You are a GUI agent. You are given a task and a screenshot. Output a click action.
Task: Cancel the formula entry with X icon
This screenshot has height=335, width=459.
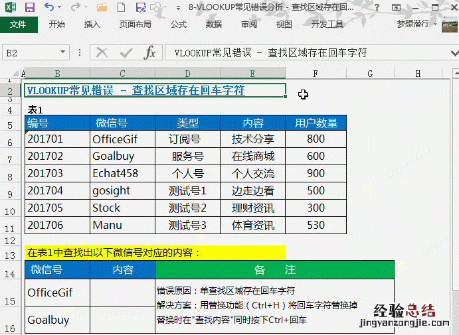(102, 52)
